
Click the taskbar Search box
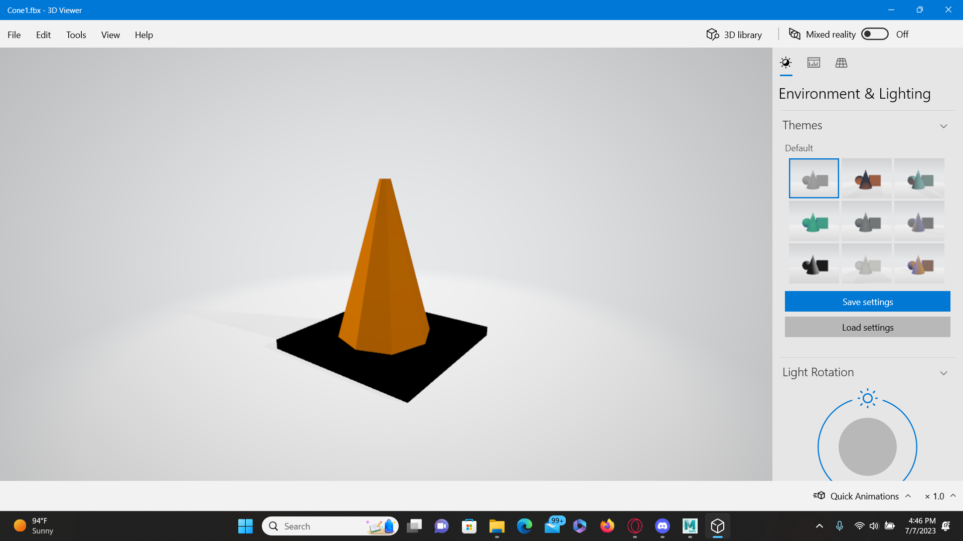[x=330, y=526]
